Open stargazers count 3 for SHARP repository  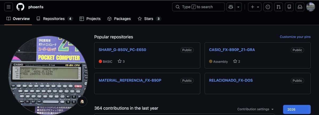[121, 61]
